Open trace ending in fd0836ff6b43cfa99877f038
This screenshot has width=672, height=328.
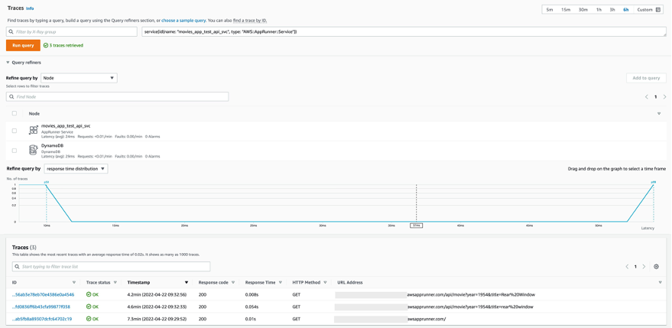[x=41, y=307]
